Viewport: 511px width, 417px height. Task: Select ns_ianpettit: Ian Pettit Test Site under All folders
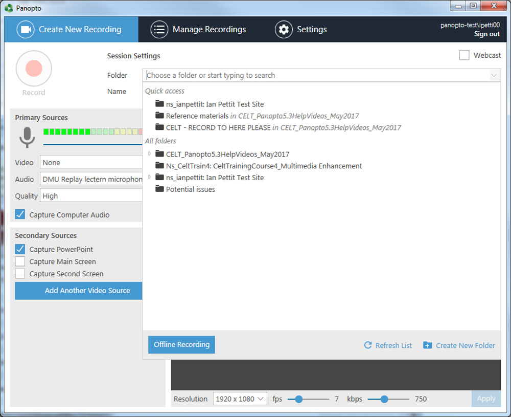[x=215, y=178]
